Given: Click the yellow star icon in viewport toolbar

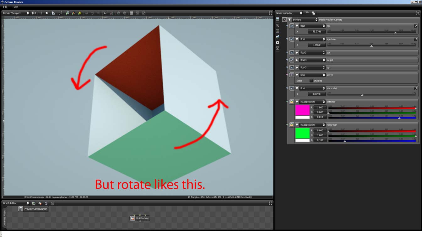Looking at the screenshot, I should 80,13.
